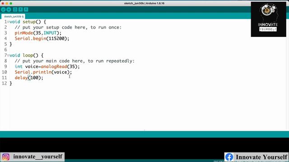This screenshot has width=289, height=162.
Task: Click 'void setup() {' text
Action: point(28,22)
